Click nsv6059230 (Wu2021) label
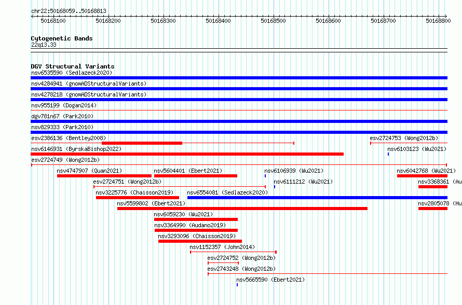The width and height of the screenshot is (462, 305). (x=183, y=214)
